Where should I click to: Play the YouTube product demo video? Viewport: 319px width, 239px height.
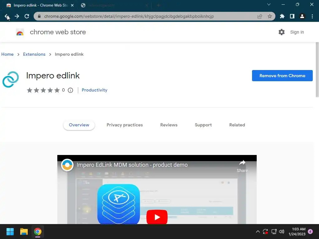[x=157, y=217]
